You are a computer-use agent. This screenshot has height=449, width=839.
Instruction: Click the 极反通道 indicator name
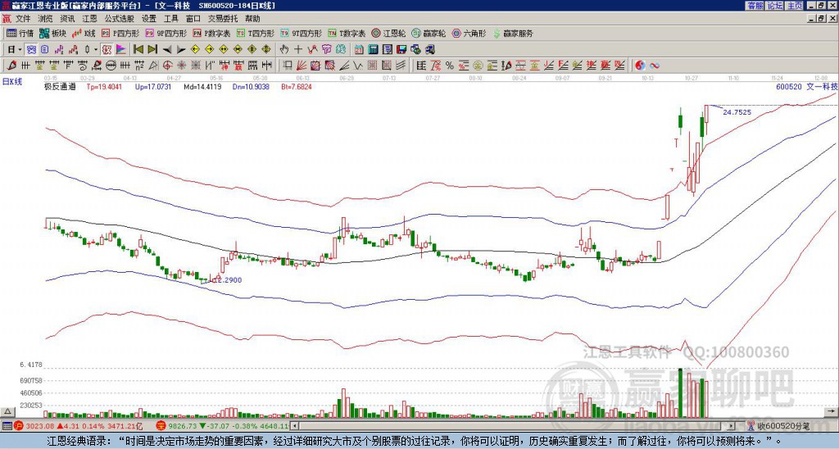(x=60, y=86)
